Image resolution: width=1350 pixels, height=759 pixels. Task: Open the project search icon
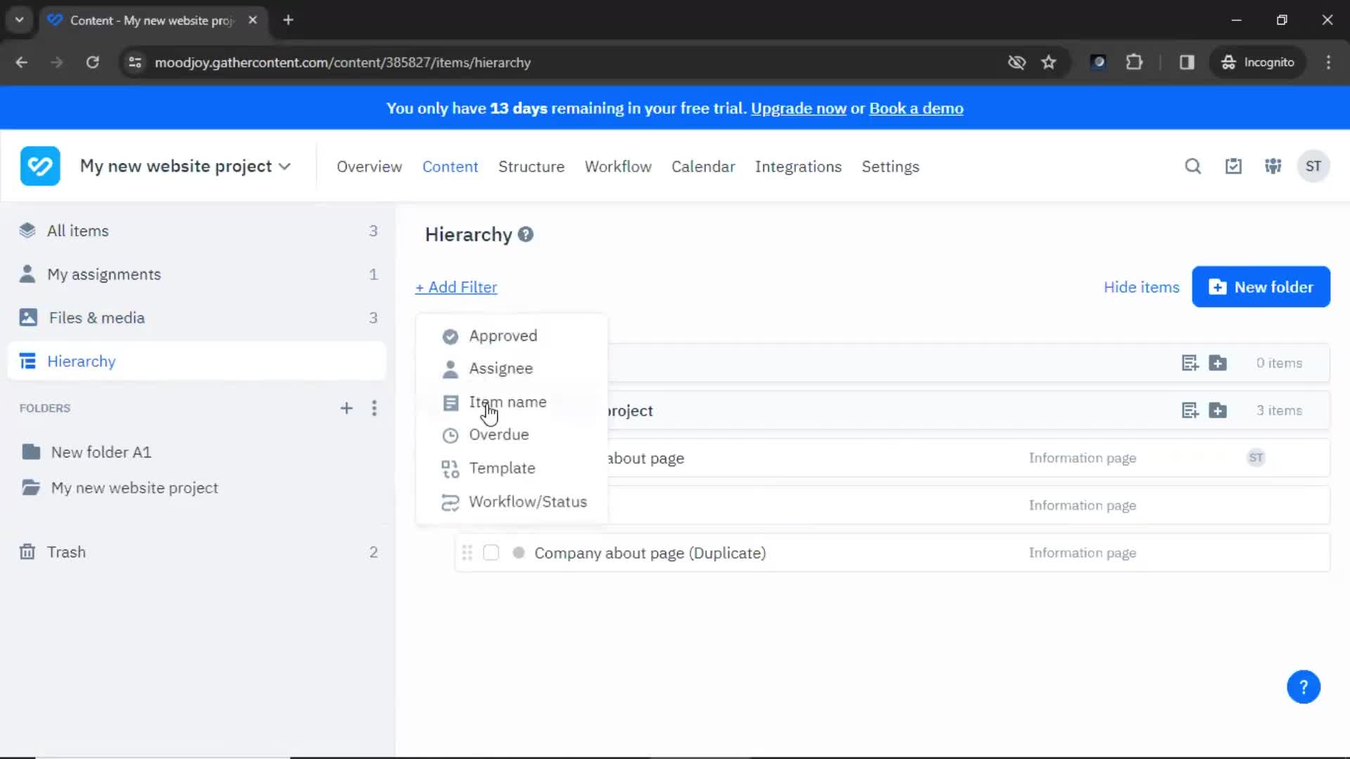(1192, 167)
